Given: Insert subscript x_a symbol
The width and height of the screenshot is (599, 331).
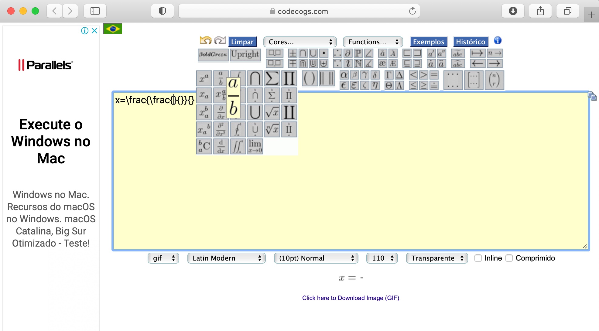Looking at the screenshot, I should coord(204,96).
